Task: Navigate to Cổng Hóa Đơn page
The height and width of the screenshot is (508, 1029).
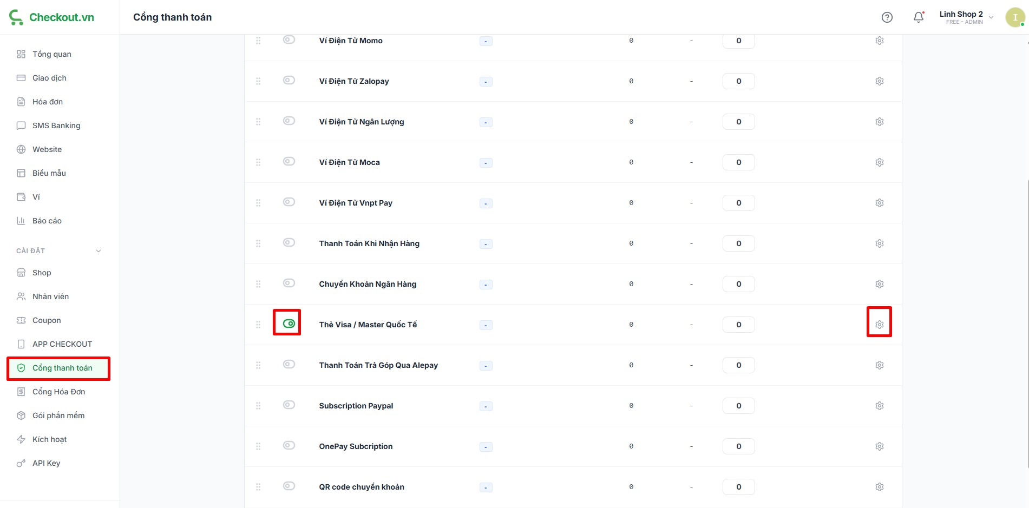Action: click(x=58, y=392)
